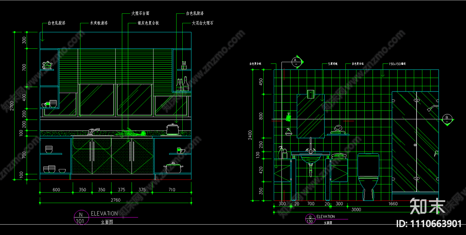Click the 3000 overall width dimension
This screenshot has height=235, width=466.
(x=356, y=209)
